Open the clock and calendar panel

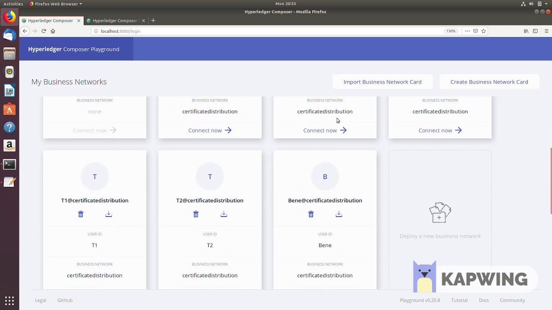[285, 4]
